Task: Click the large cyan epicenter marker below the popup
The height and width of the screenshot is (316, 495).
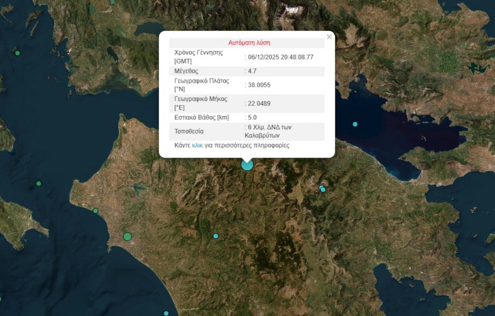Action: coord(247,165)
